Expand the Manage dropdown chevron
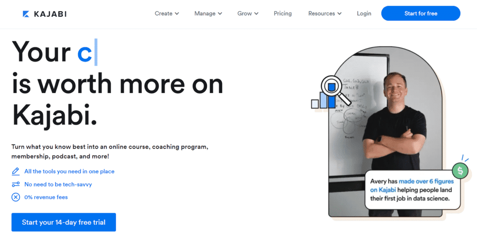Viewport: 477px width, 235px height. (x=220, y=13)
